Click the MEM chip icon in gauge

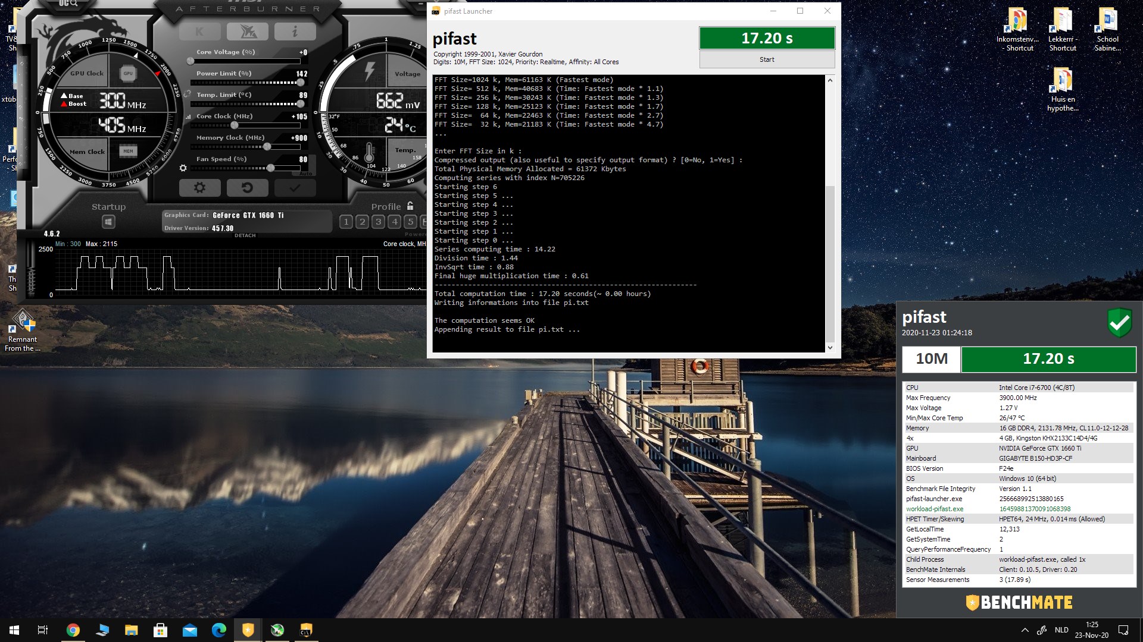[128, 151]
